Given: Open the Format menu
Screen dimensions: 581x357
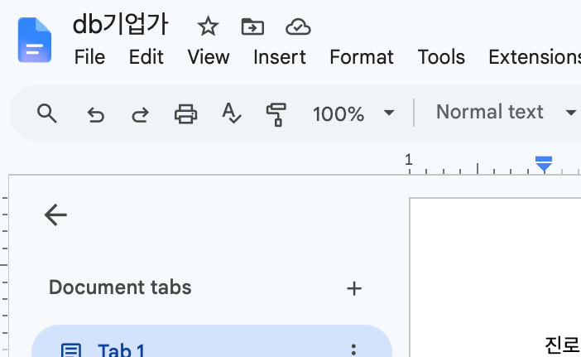Looking at the screenshot, I should pos(362,57).
